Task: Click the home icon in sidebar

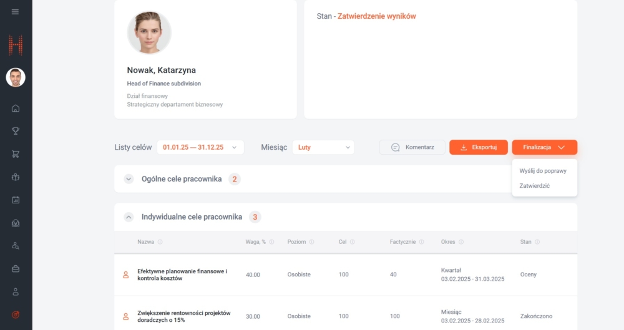Action: (x=16, y=109)
